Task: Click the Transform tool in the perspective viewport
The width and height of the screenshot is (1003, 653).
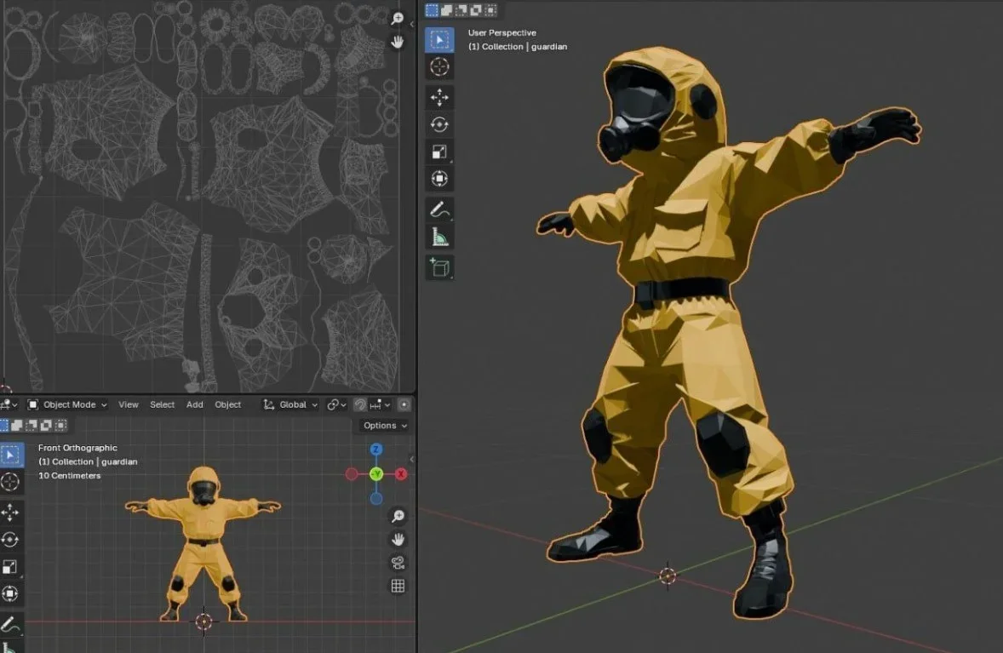Action: click(x=439, y=179)
